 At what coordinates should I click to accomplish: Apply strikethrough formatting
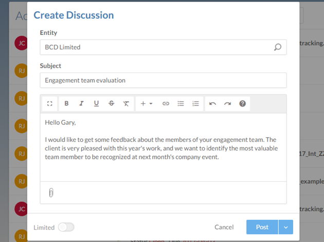(111, 103)
